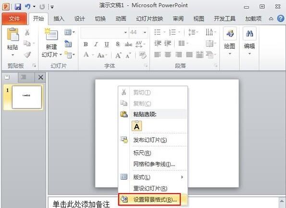Open the Section dropdown in 幻灯片 group
The image size is (286, 208).
tap(70, 54)
